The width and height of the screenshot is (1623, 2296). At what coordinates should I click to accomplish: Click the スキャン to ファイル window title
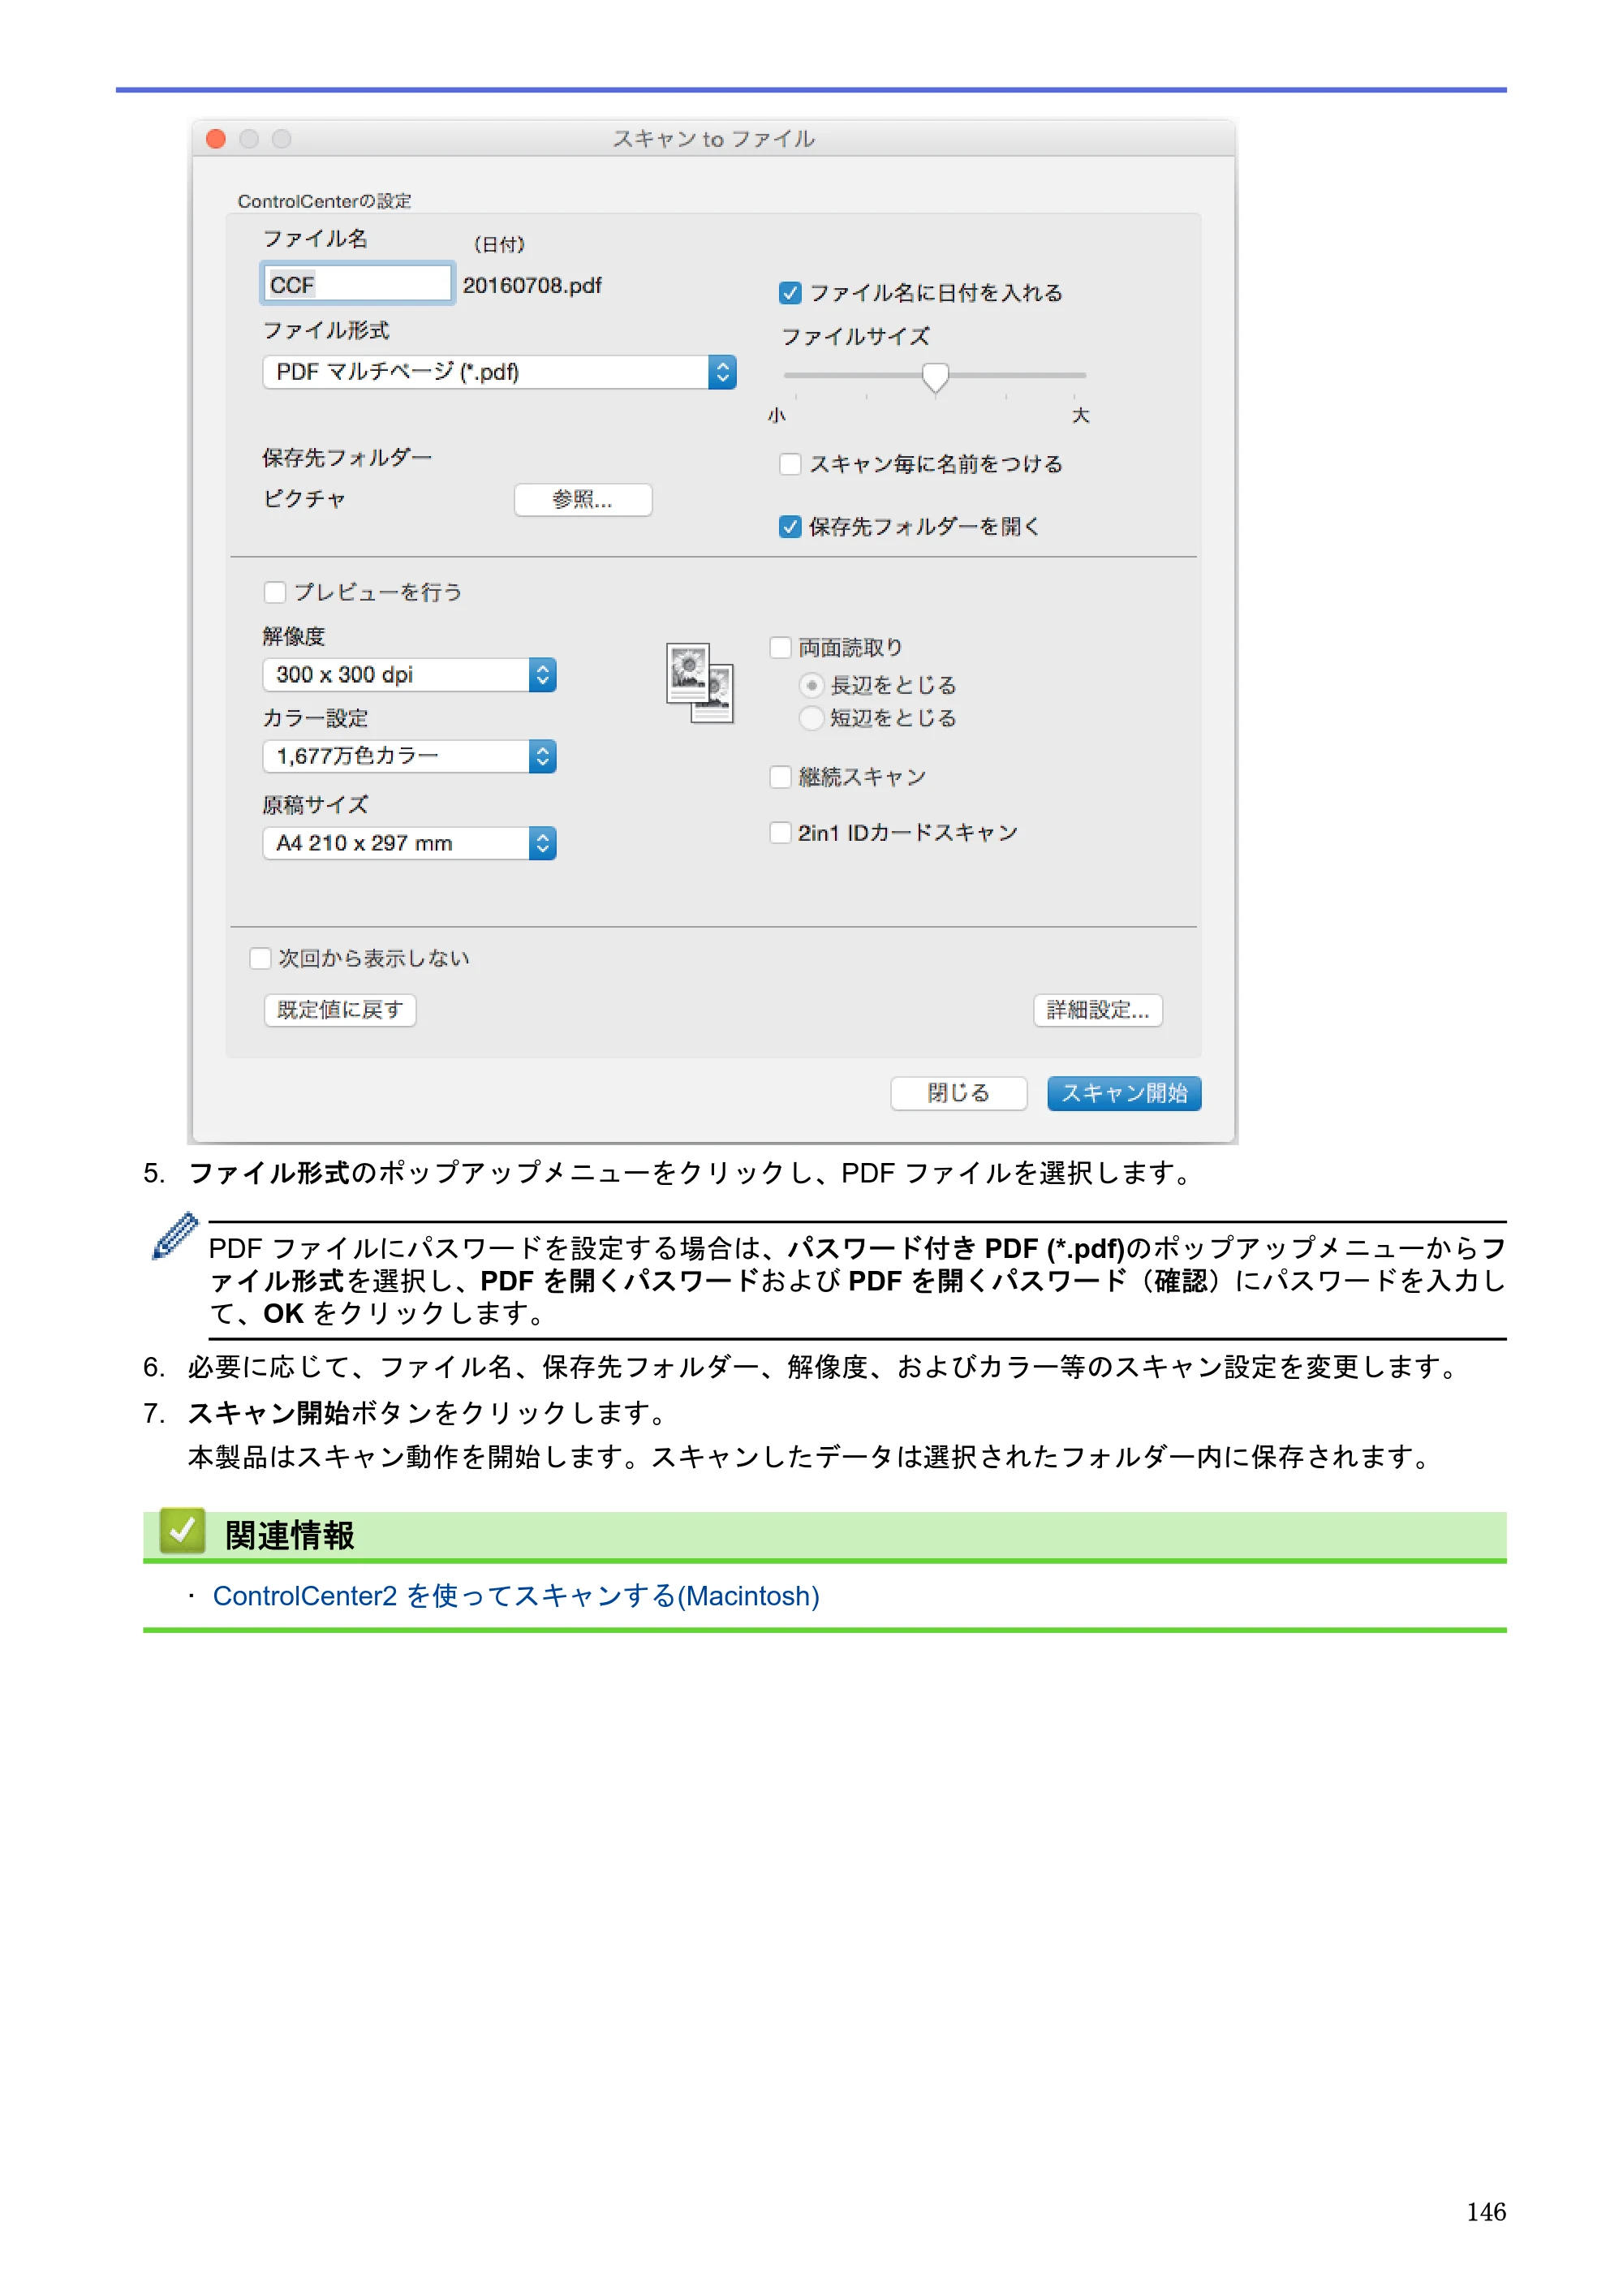point(713,139)
